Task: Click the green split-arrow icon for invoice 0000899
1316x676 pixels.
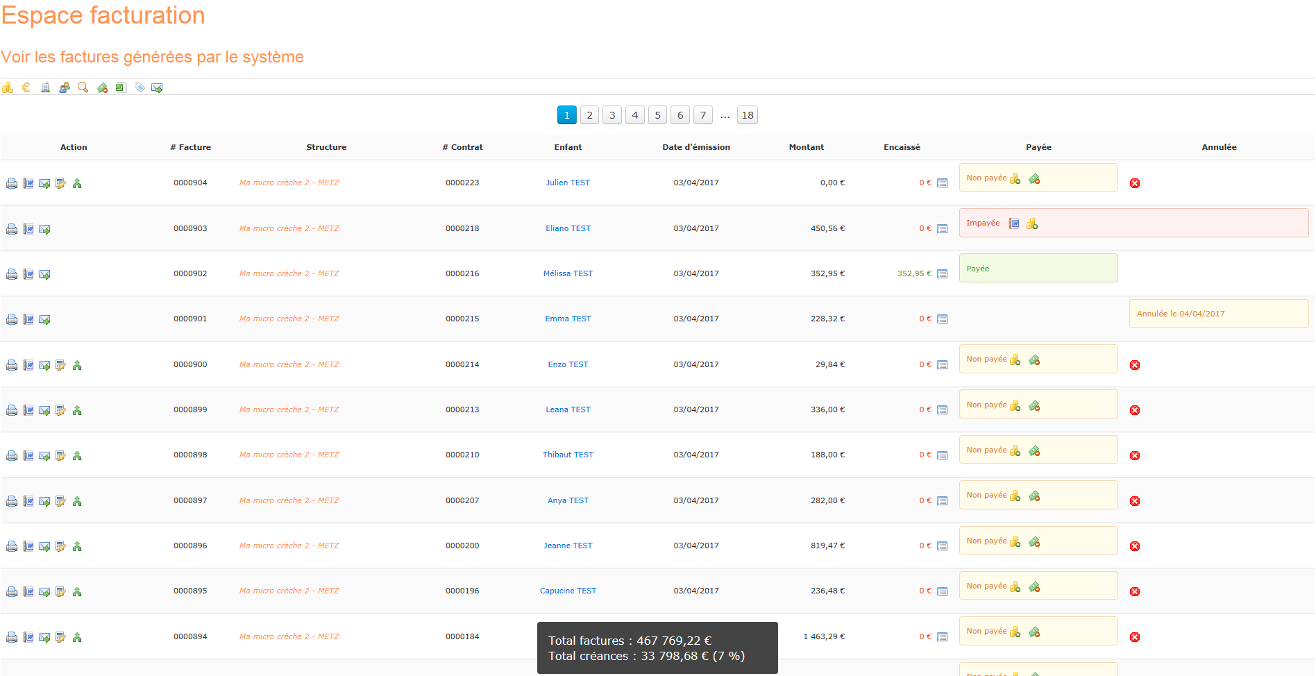Action: [x=77, y=410]
